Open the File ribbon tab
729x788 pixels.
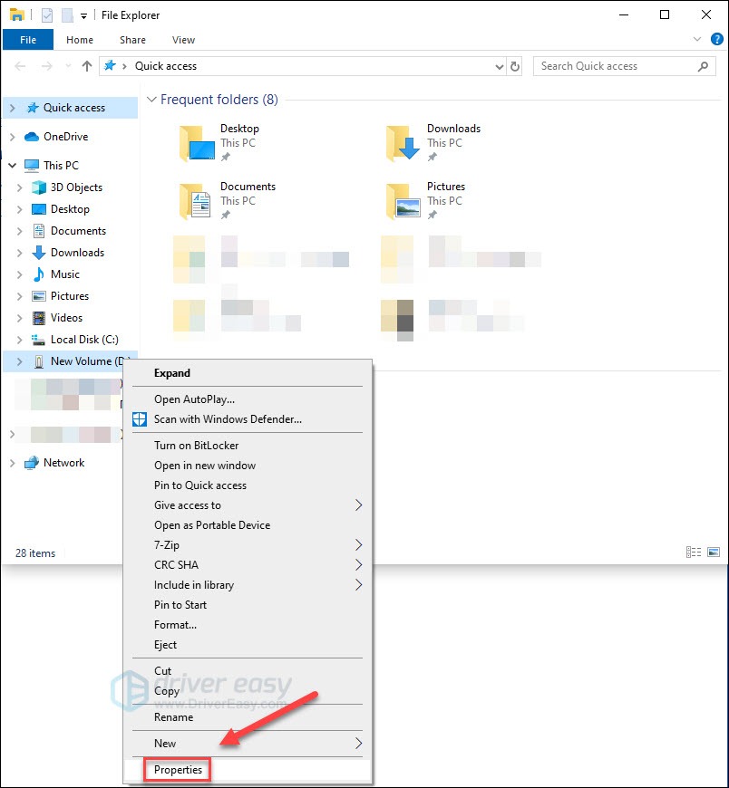pyautogui.click(x=28, y=40)
